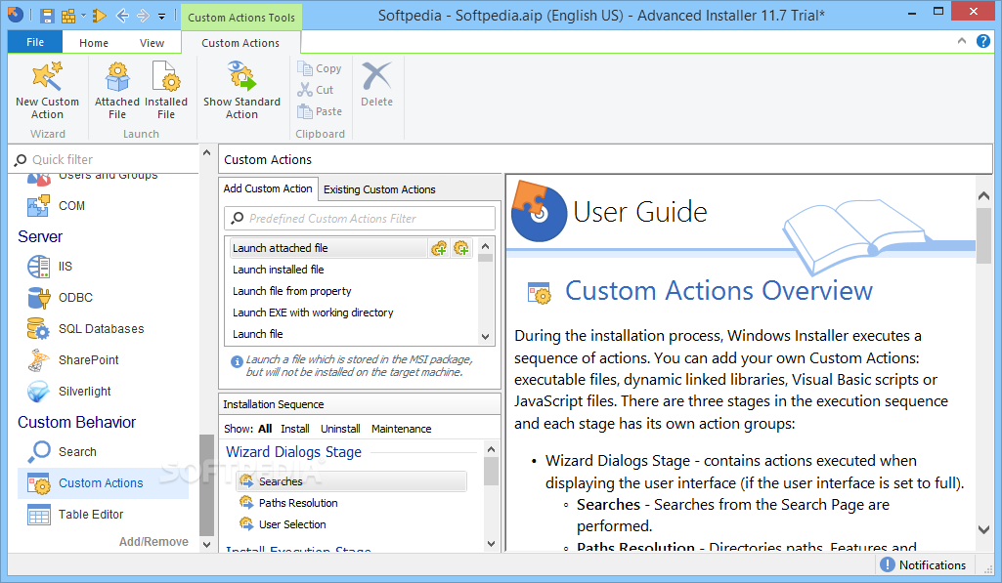Open the Help question mark icon
This screenshot has width=1002, height=583.
pos(982,41)
